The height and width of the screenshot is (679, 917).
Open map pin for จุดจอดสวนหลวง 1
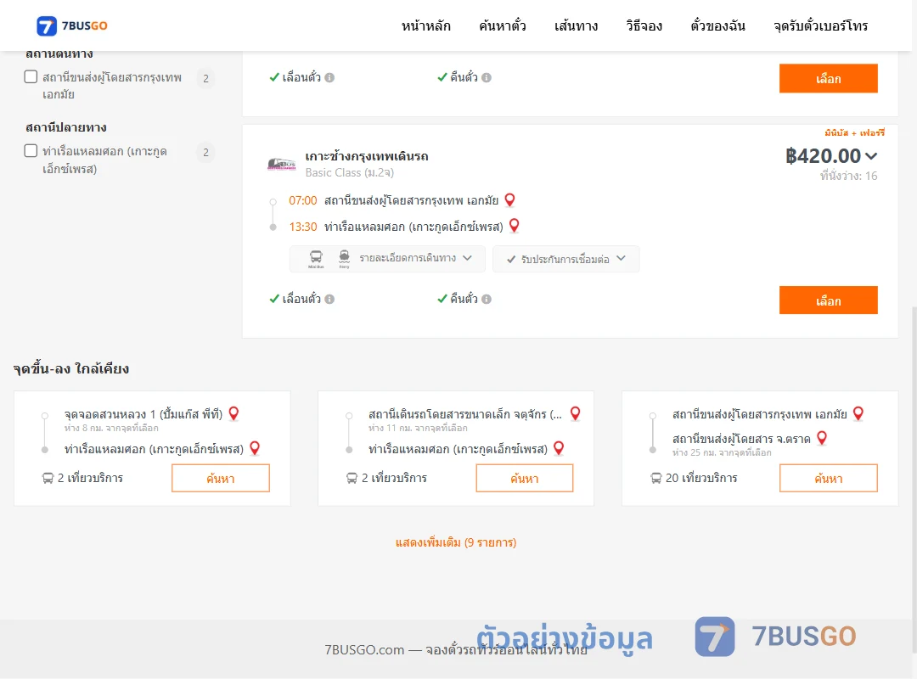click(234, 413)
